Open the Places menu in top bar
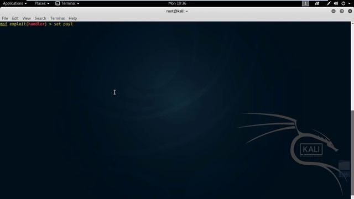The image size is (354, 199). coord(42,3)
